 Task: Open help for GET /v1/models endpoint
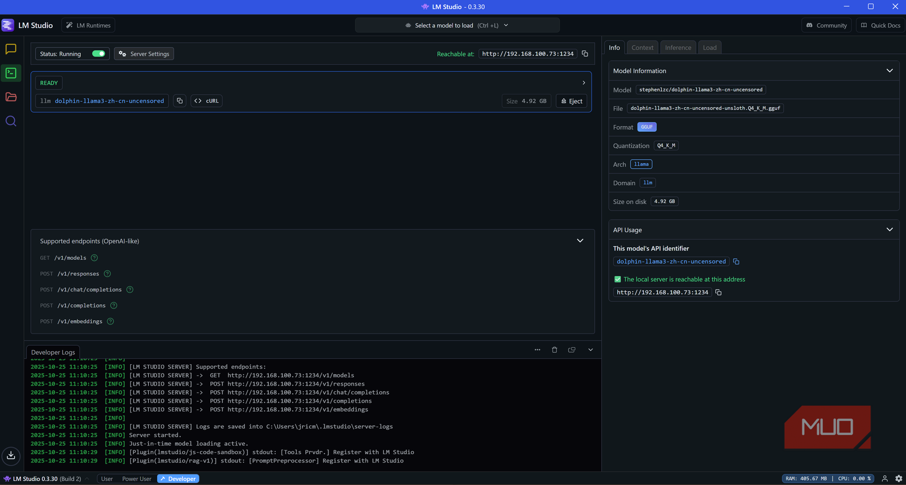tap(94, 258)
